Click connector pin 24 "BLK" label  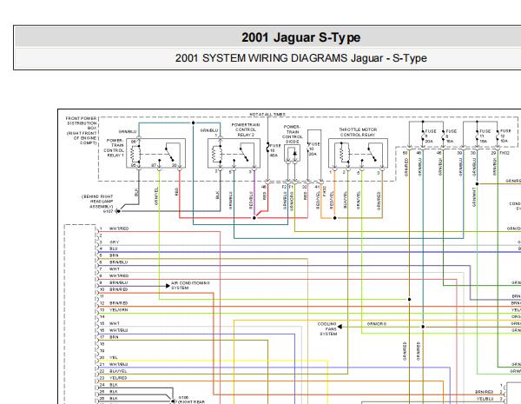click(x=113, y=385)
